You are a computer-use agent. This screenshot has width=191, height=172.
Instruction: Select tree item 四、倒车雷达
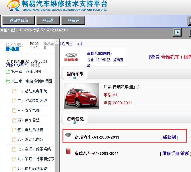coord(29,120)
